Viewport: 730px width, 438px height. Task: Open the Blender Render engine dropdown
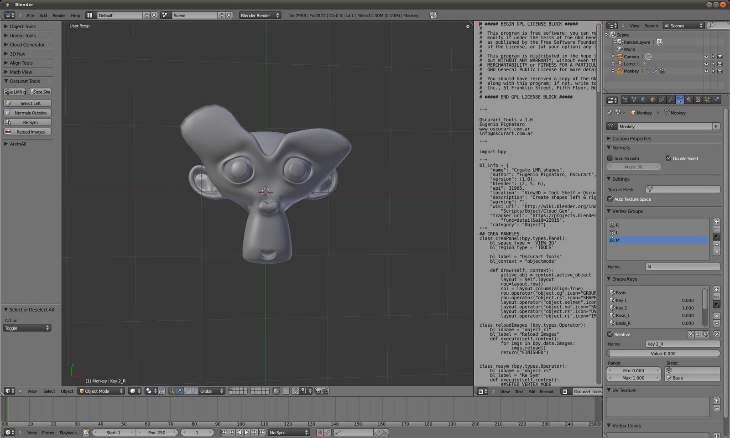pos(260,16)
